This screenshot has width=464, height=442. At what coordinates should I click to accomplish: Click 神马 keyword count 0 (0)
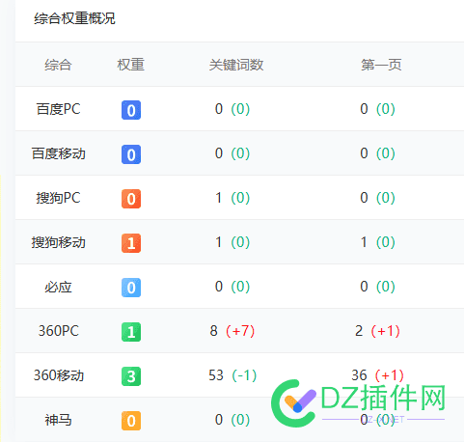point(232,420)
